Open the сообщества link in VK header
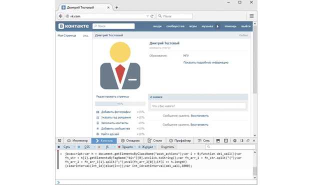This screenshot has height=185, width=320. [x=175, y=26]
